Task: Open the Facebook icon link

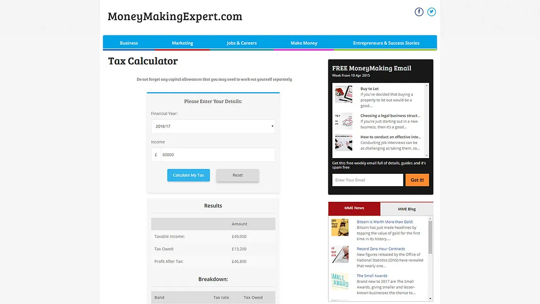Action: [419, 12]
